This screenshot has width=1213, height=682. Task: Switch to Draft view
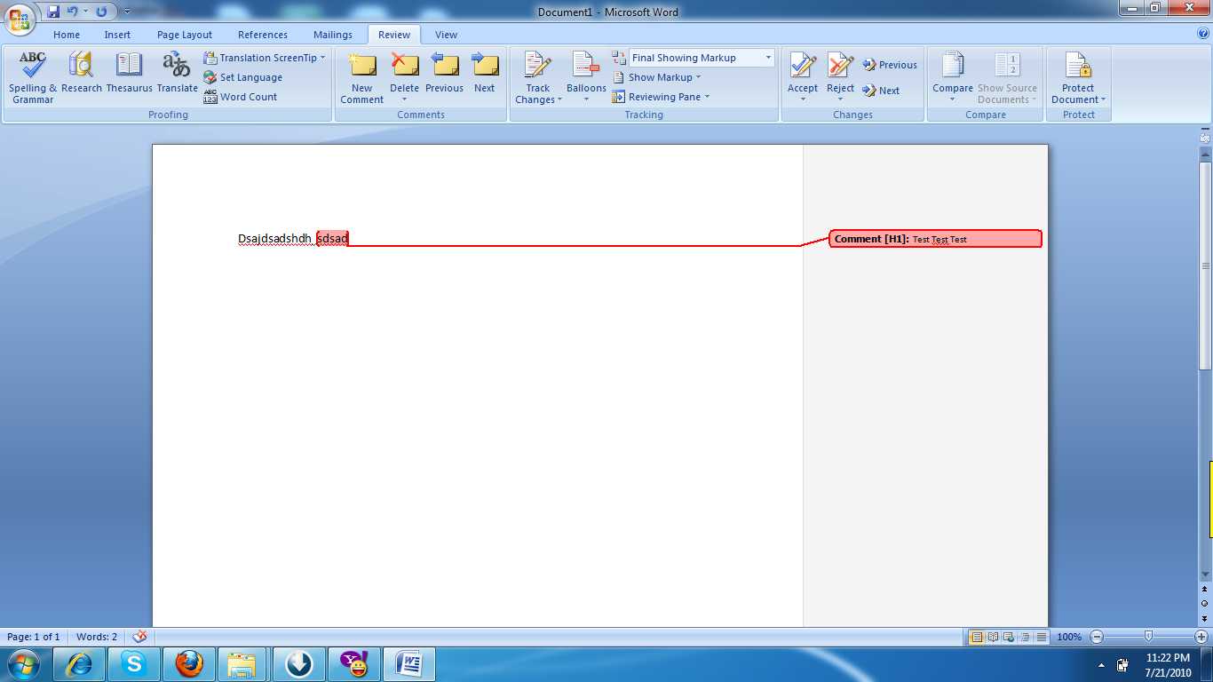click(1041, 637)
